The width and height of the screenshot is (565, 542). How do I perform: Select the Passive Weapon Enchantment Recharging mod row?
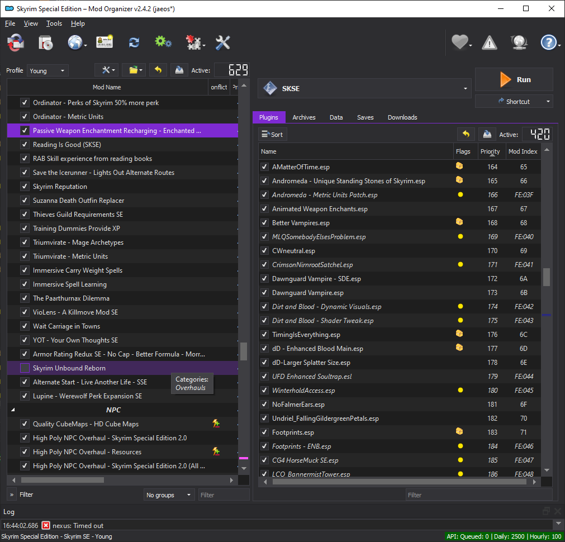click(122, 130)
